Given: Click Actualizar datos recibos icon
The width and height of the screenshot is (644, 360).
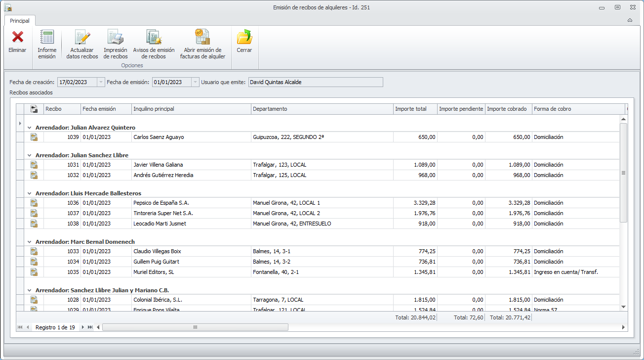Looking at the screenshot, I should [82, 38].
